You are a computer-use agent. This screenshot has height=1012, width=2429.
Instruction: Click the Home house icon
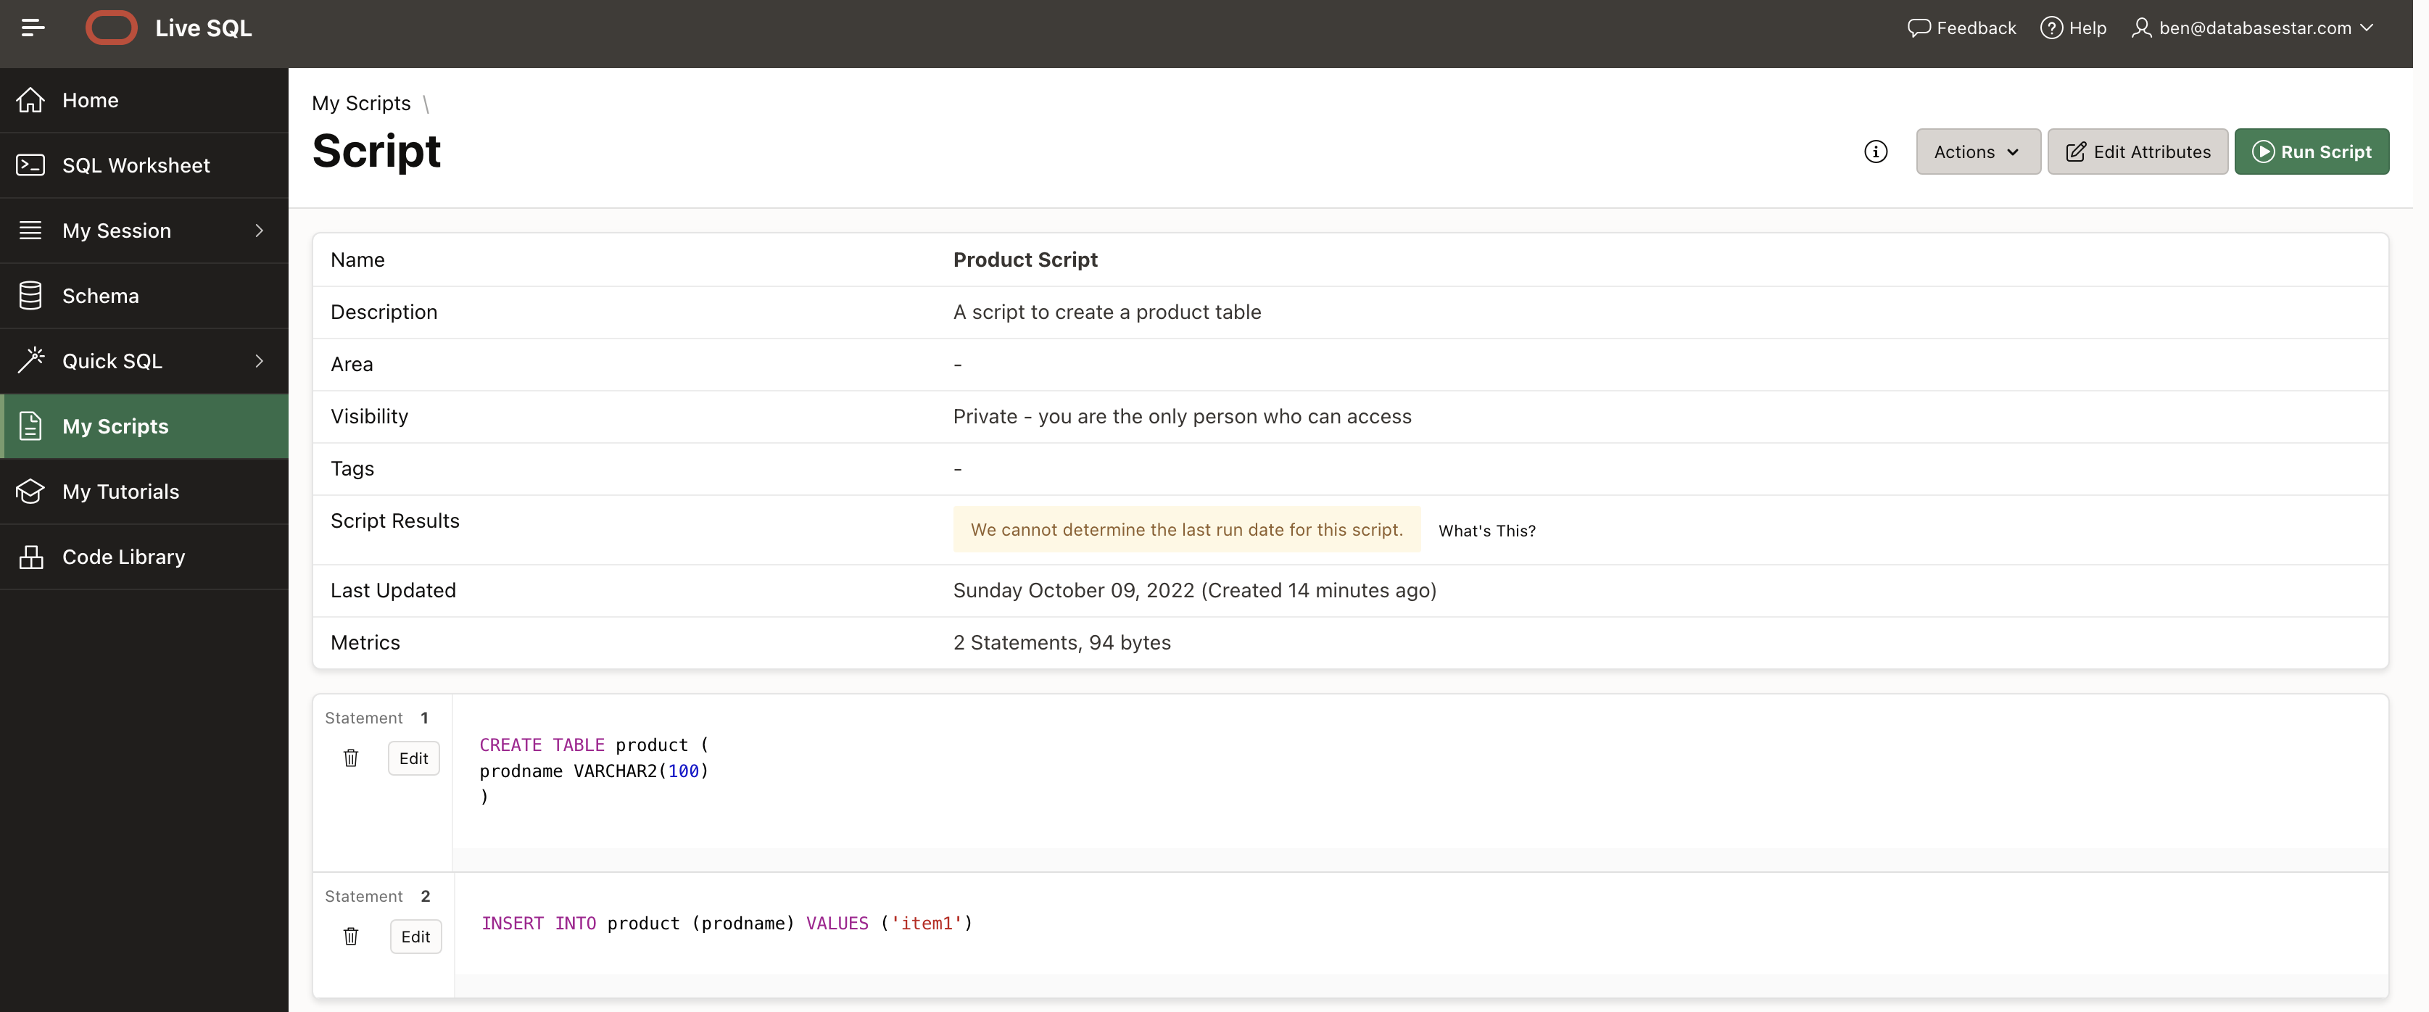coord(30,100)
